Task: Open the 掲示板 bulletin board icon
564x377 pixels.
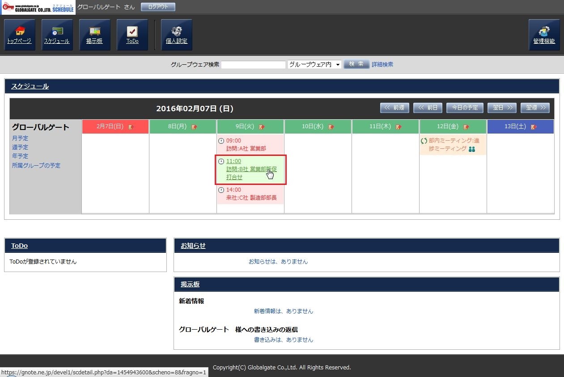Action: tap(94, 35)
